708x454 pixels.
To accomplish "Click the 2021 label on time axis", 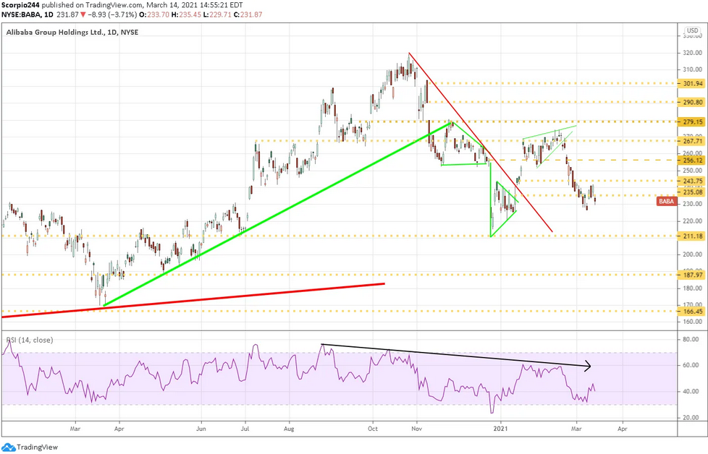I will (500, 428).
